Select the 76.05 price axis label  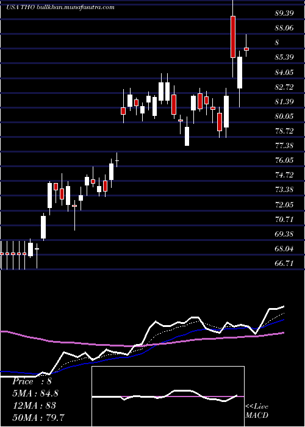(284, 160)
